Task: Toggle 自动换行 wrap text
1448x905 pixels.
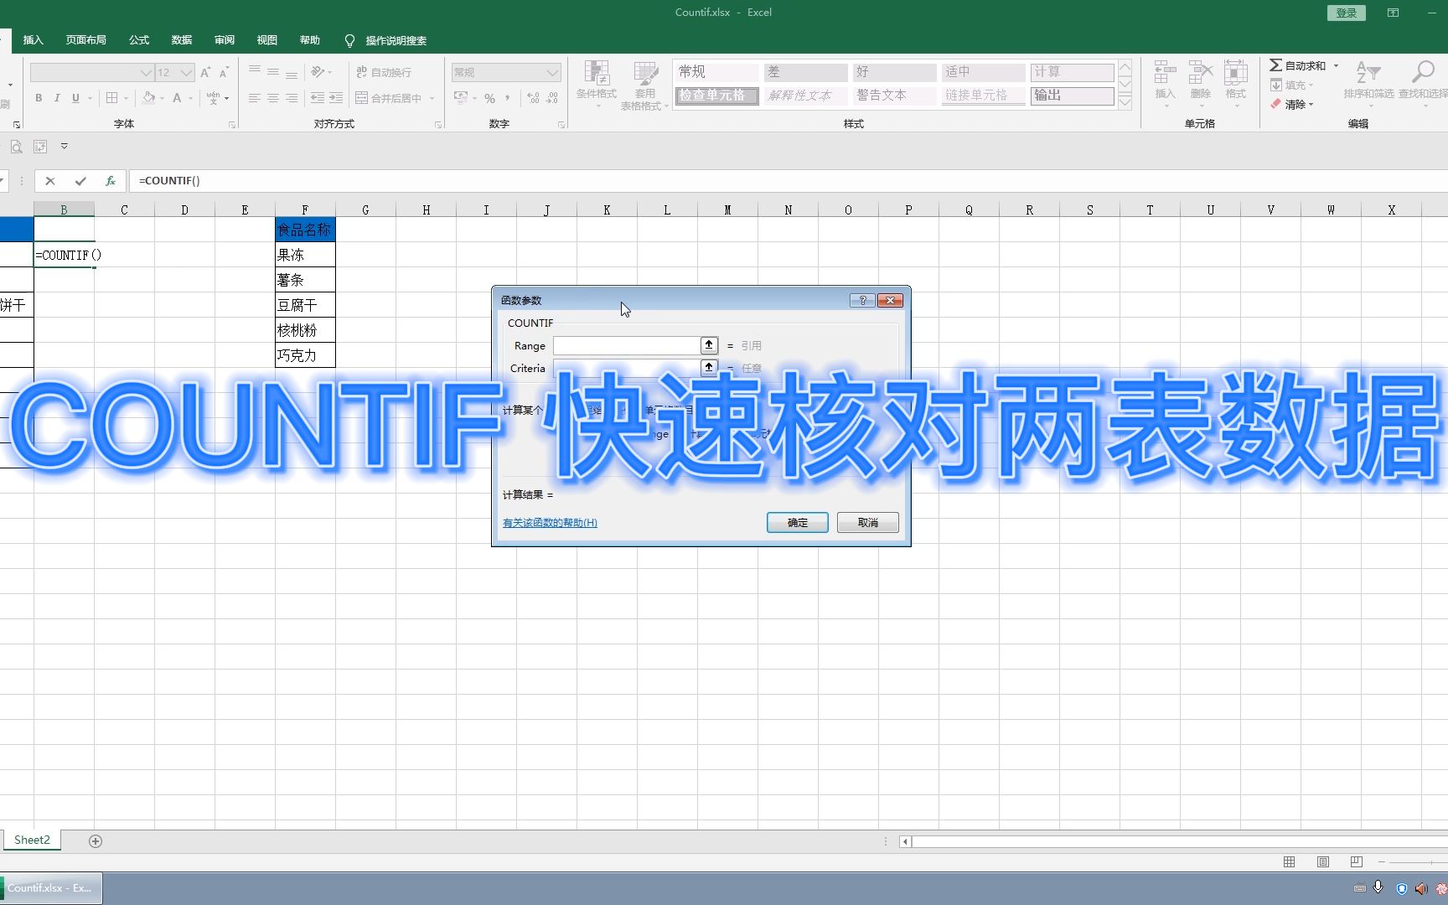Action: pyautogui.click(x=384, y=73)
